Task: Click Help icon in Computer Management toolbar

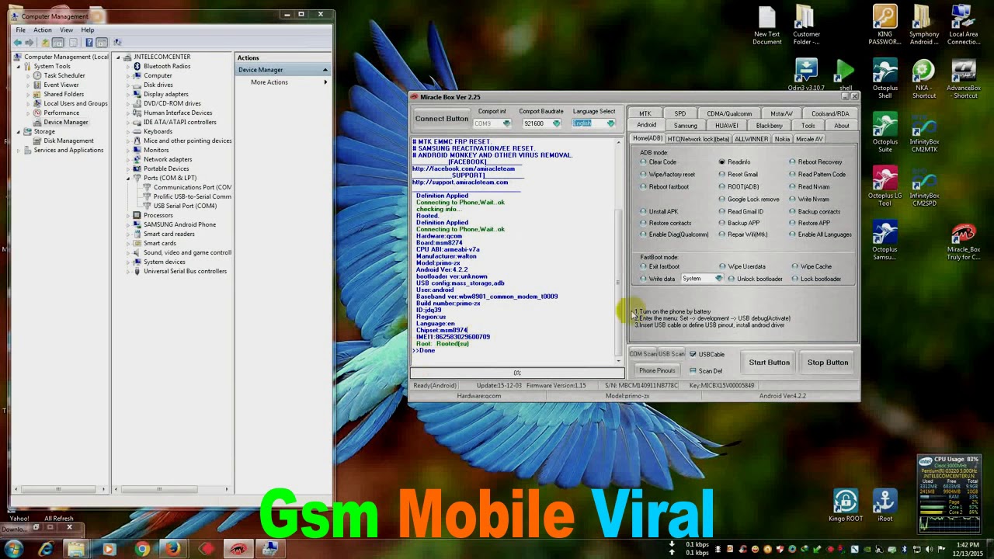Action: point(89,42)
